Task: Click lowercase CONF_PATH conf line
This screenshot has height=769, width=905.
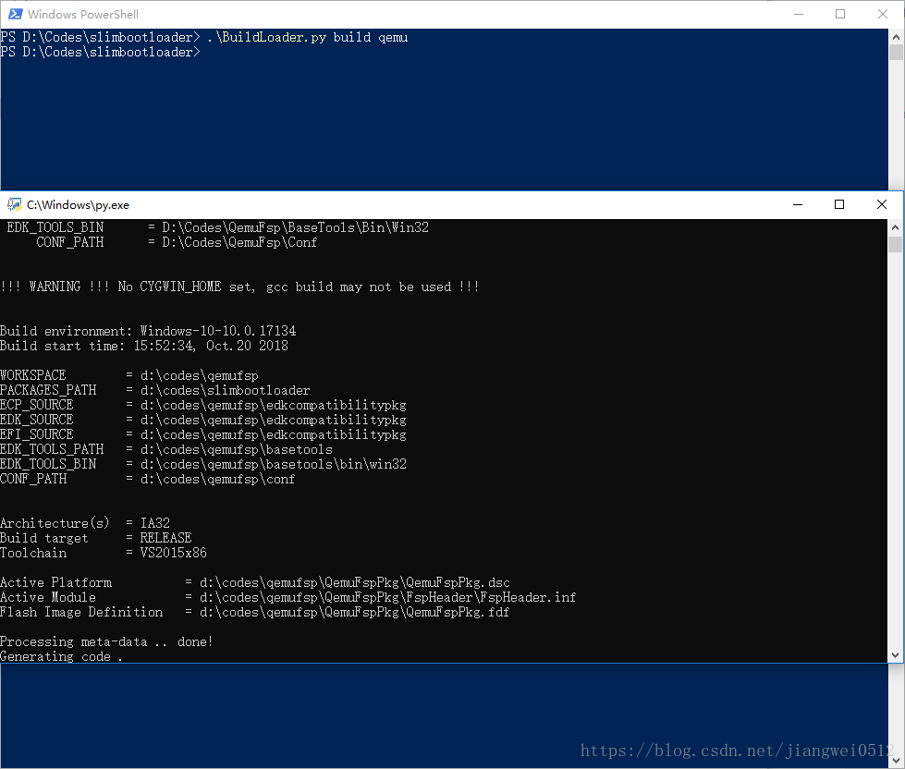Action: 148,479
